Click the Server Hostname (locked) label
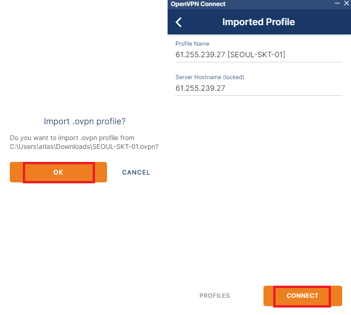351x315 pixels. [210, 77]
